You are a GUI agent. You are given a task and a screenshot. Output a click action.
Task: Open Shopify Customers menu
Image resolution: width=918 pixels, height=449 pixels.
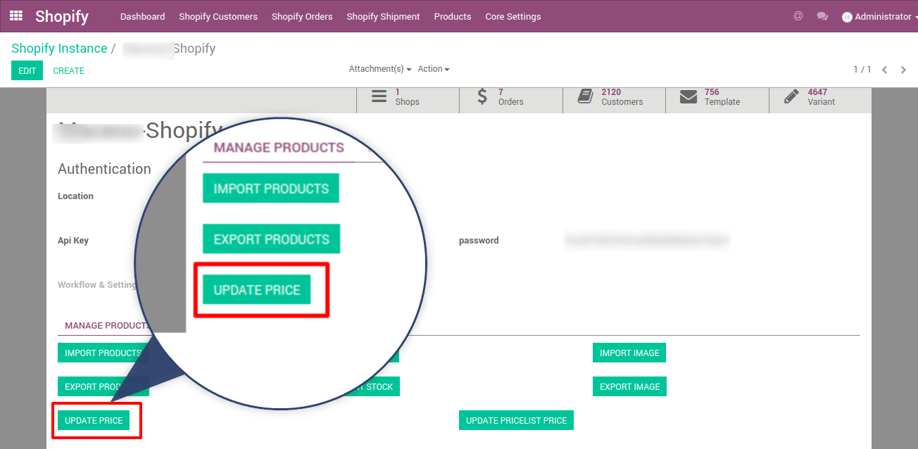[218, 16]
